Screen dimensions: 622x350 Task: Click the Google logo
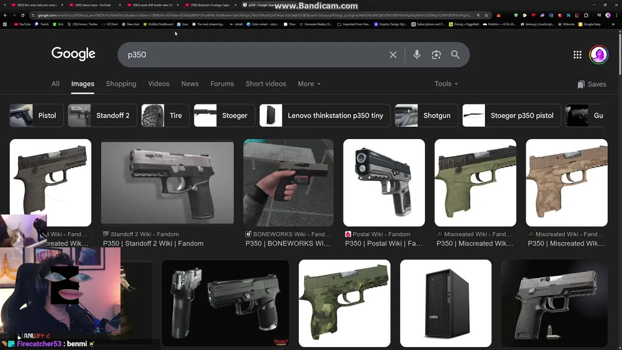tap(73, 54)
